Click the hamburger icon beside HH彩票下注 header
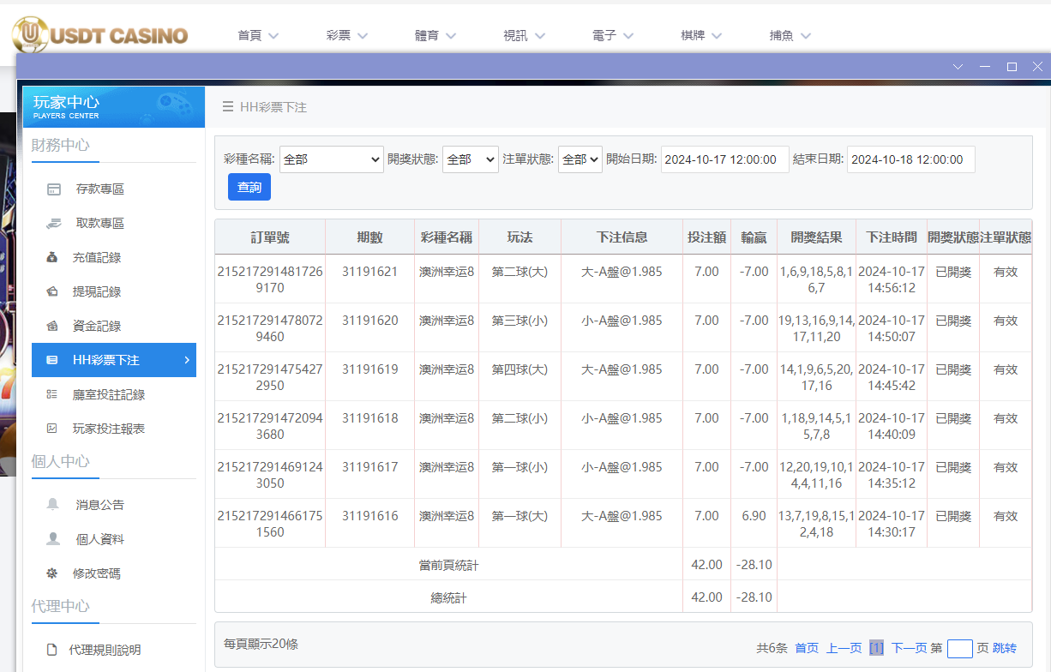The width and height of the screenshot is (1051, 672). tap(226, 107)
